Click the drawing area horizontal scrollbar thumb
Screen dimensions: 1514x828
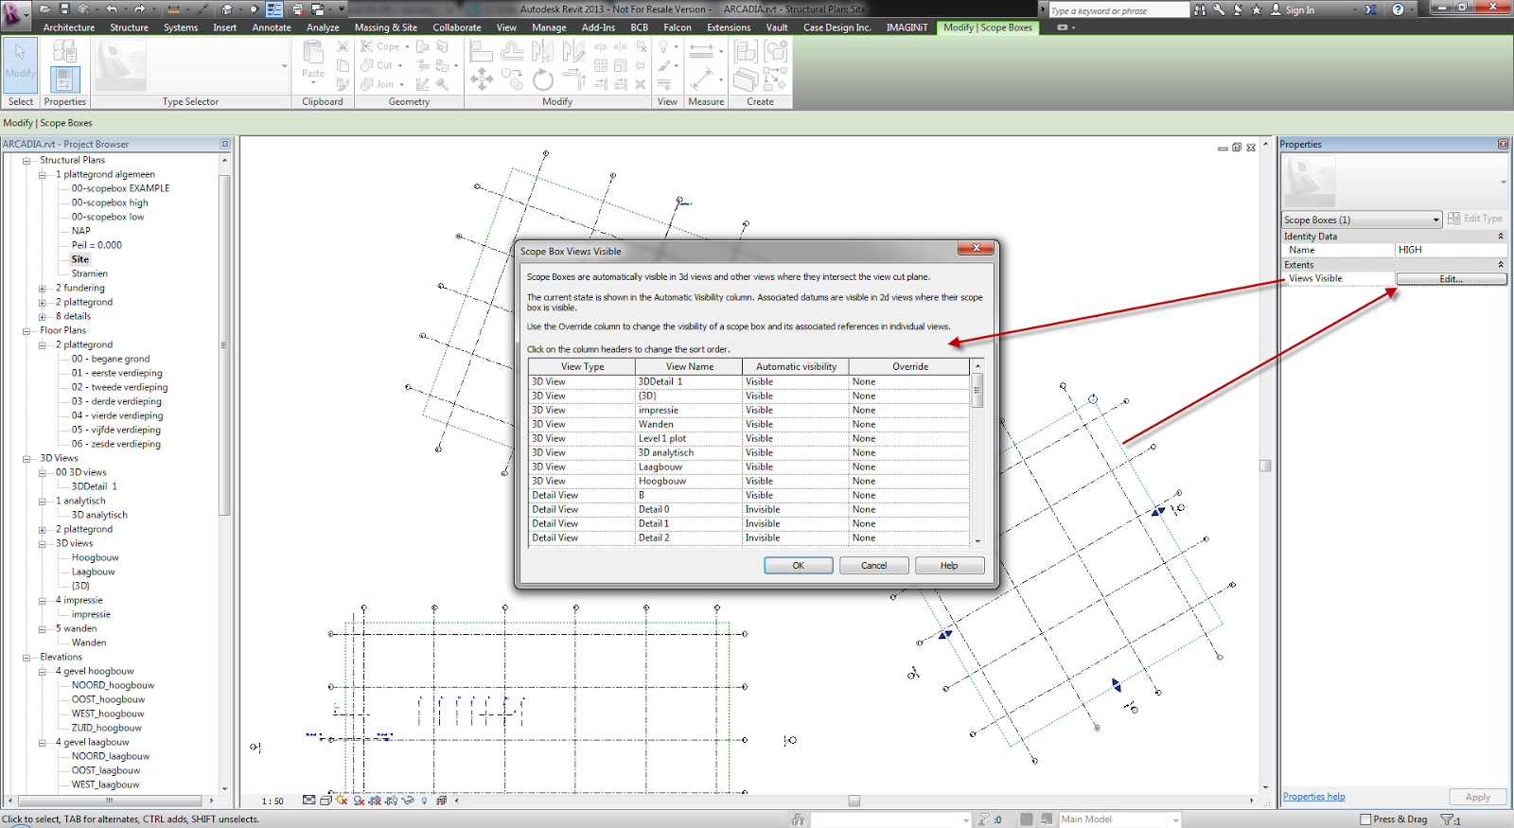pyautogui.click(x=854, y=801)
